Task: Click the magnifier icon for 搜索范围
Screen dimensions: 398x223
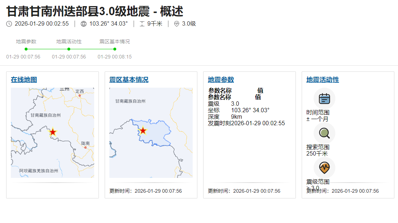Action: point(324,133)
